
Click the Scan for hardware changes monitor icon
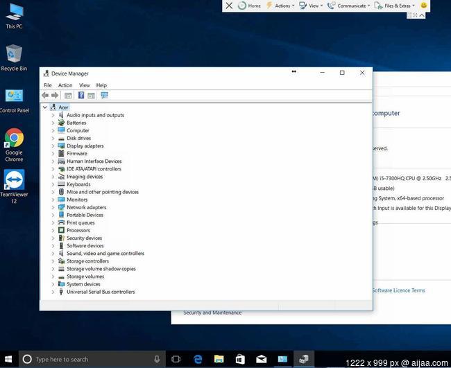click(104, 95)
